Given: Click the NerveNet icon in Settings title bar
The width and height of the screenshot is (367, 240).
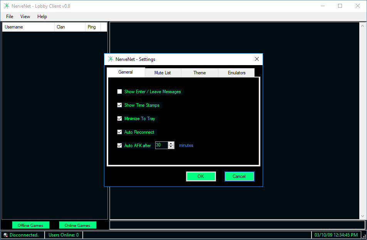Looking at the screenshot, I should pyautogui.click(x=111, y=59).
